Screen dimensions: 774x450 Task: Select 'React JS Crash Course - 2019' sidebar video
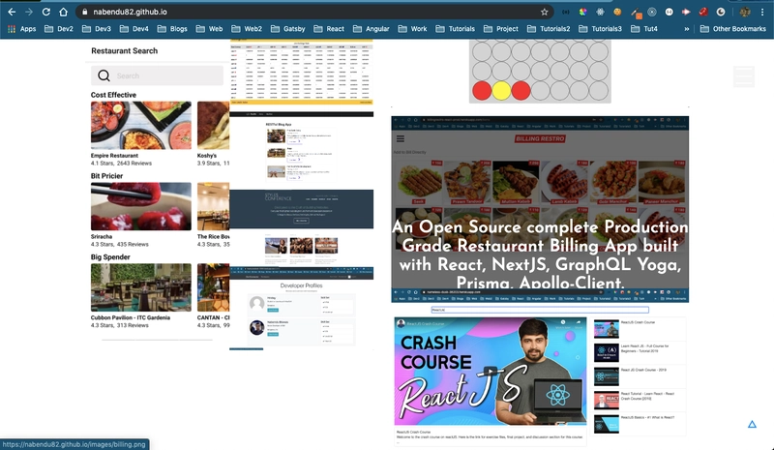(x=640, y=376)
